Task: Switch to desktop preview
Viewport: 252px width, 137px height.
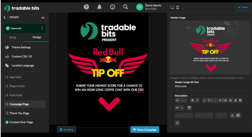Action: point(172,7)
